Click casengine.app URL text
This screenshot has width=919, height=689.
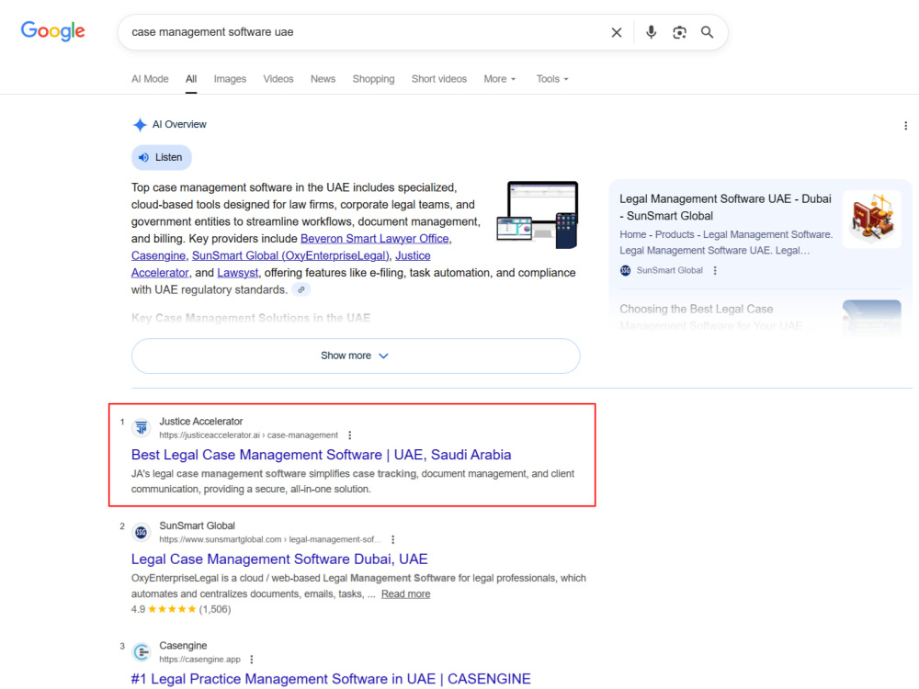[x=199, y=659]
